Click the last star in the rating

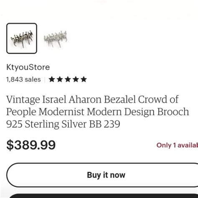tap(84, 79)
